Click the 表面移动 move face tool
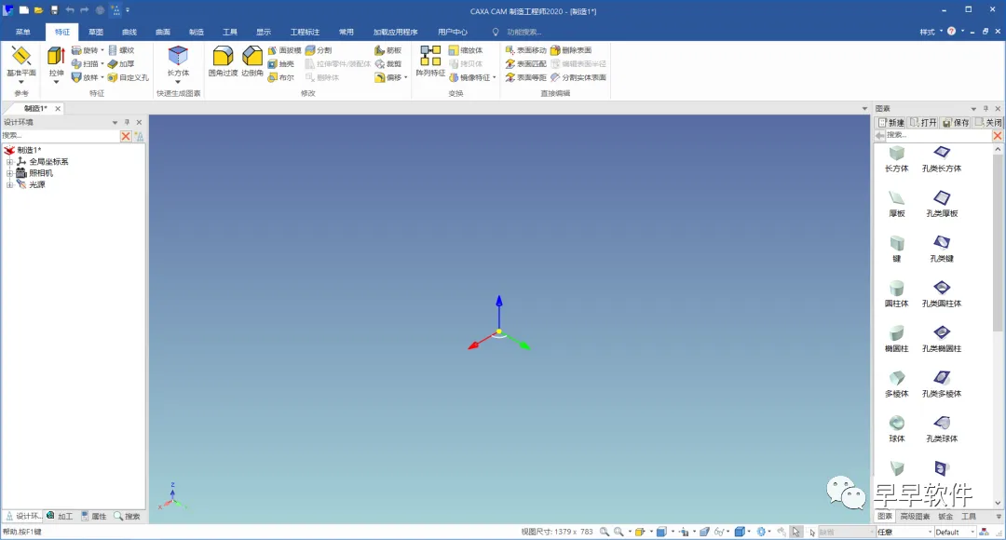 pyautogui.click(x=525, y=50)
